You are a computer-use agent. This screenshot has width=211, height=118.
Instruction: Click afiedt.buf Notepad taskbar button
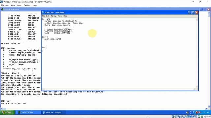coord(53,112)
